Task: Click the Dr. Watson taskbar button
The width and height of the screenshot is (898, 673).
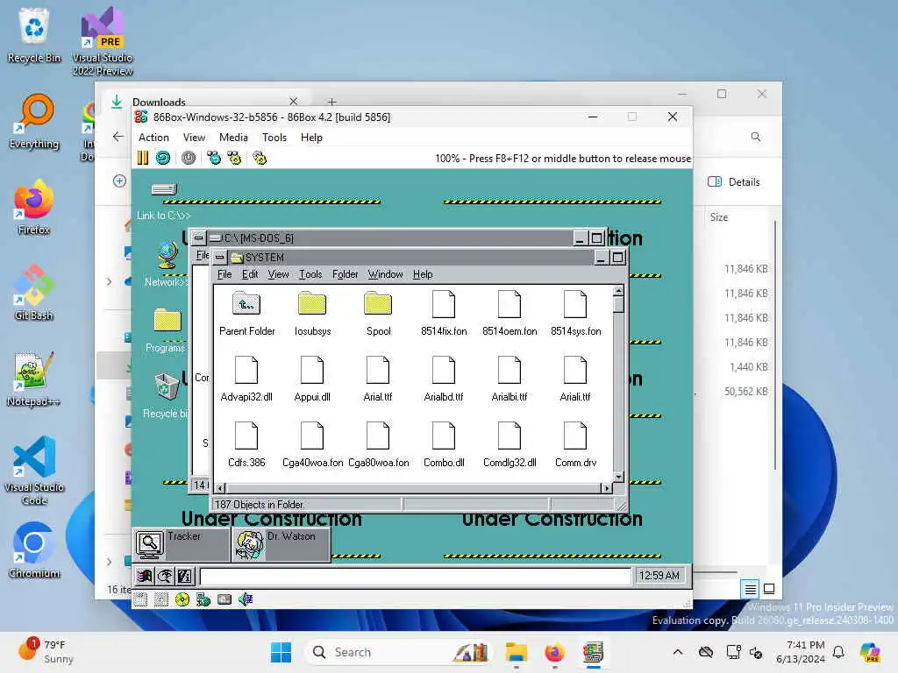Action: (282, 544)
